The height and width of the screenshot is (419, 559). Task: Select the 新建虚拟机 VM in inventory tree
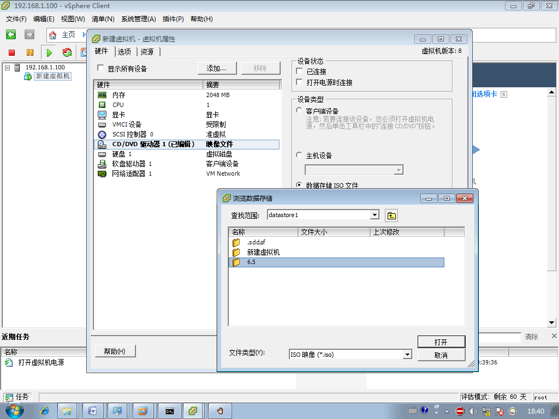click(x=53, y=76)
